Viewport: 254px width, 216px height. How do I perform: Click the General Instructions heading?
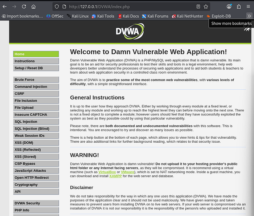tap(97, 98)
